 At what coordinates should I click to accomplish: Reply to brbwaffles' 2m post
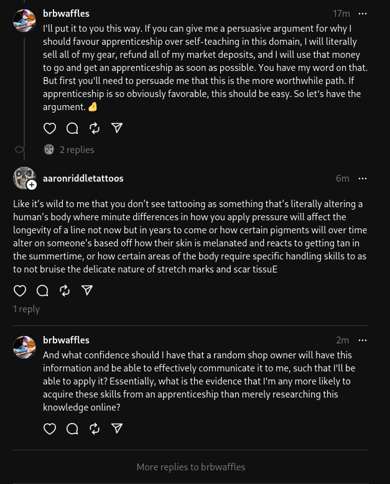72,429
